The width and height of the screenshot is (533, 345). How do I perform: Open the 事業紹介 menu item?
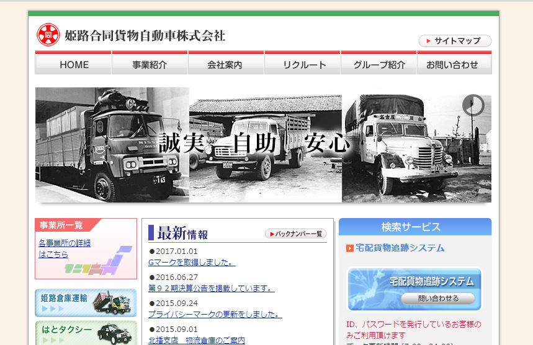click(x=150, y=64)
